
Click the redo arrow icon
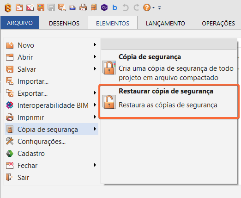(136, 7)
